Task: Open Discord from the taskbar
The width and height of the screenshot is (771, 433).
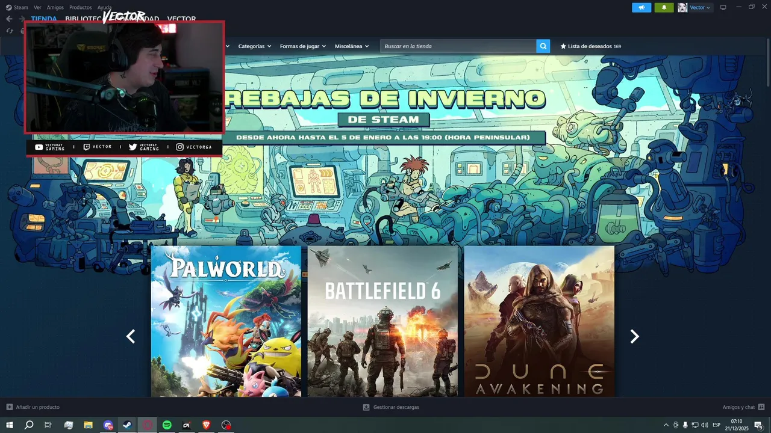Action: (108, 425)
